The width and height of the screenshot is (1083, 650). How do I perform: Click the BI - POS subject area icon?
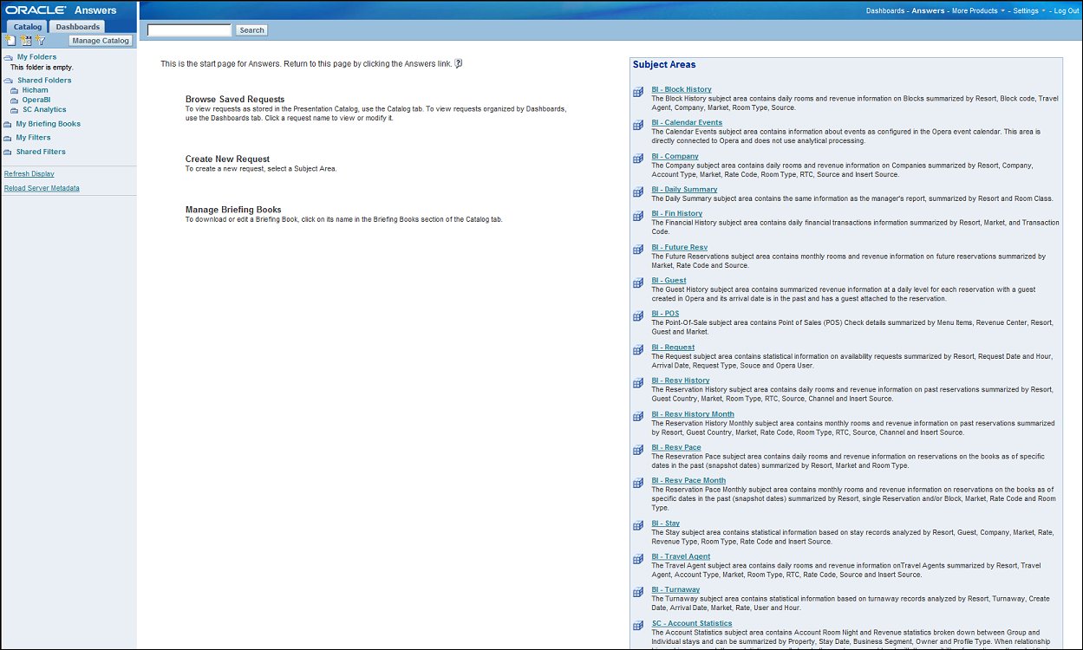(638, 315)
